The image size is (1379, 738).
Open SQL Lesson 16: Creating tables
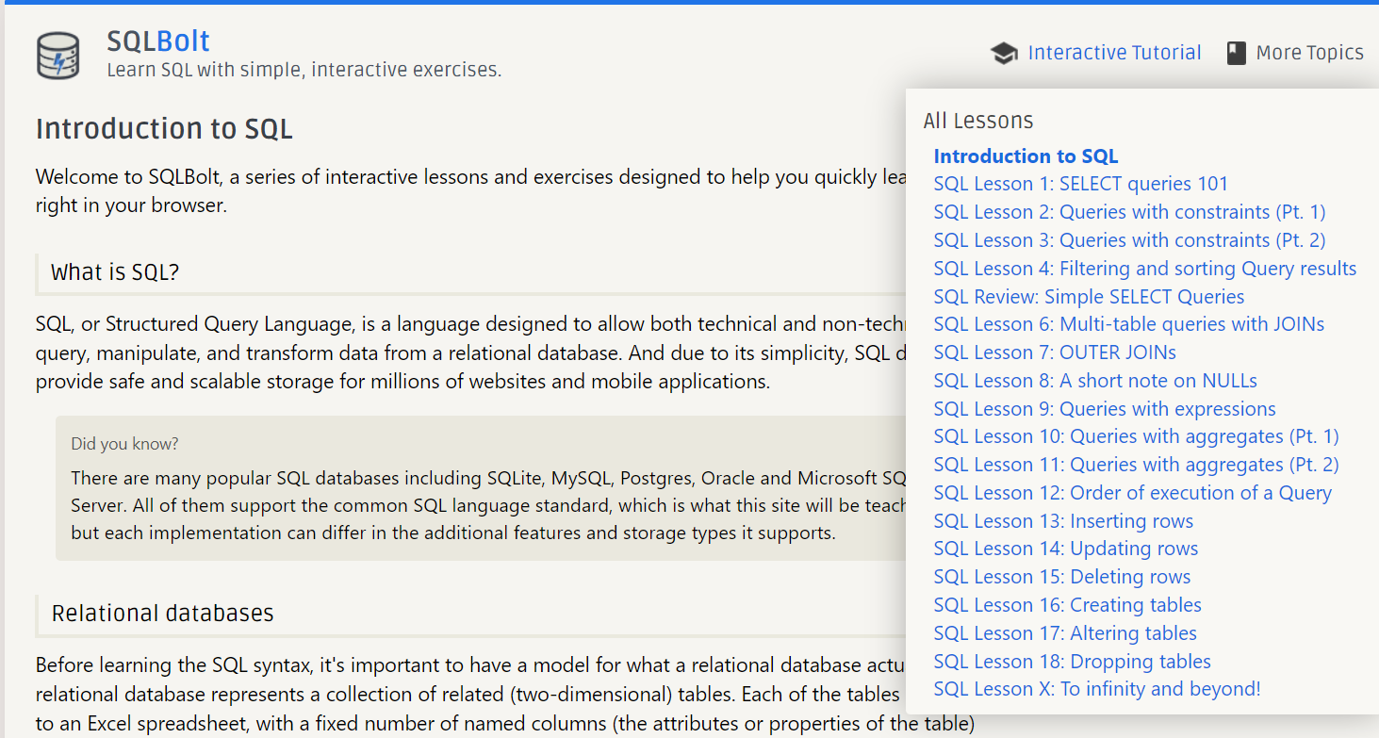coord(1068,605)
